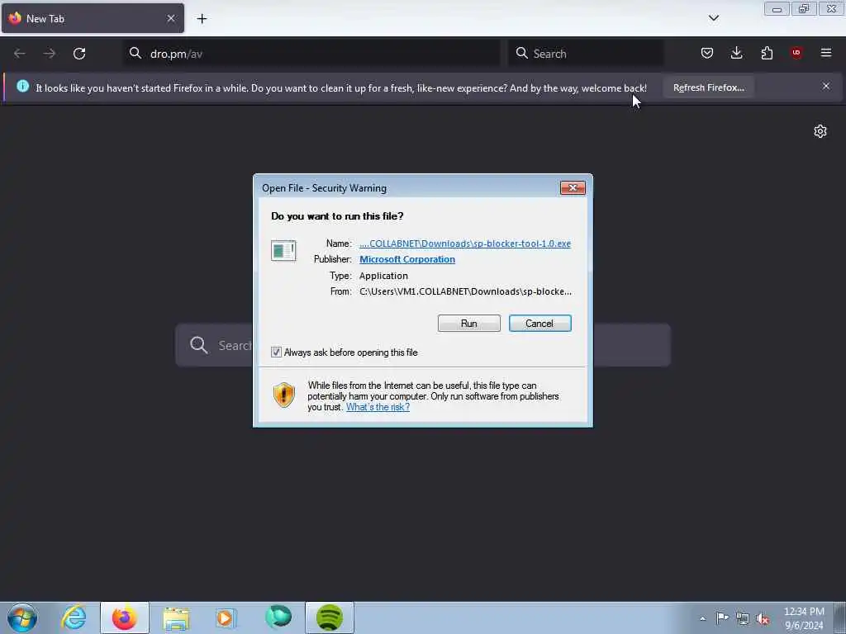
Task: Open the Downloads panel icon
Action: [x=736, y=53]
